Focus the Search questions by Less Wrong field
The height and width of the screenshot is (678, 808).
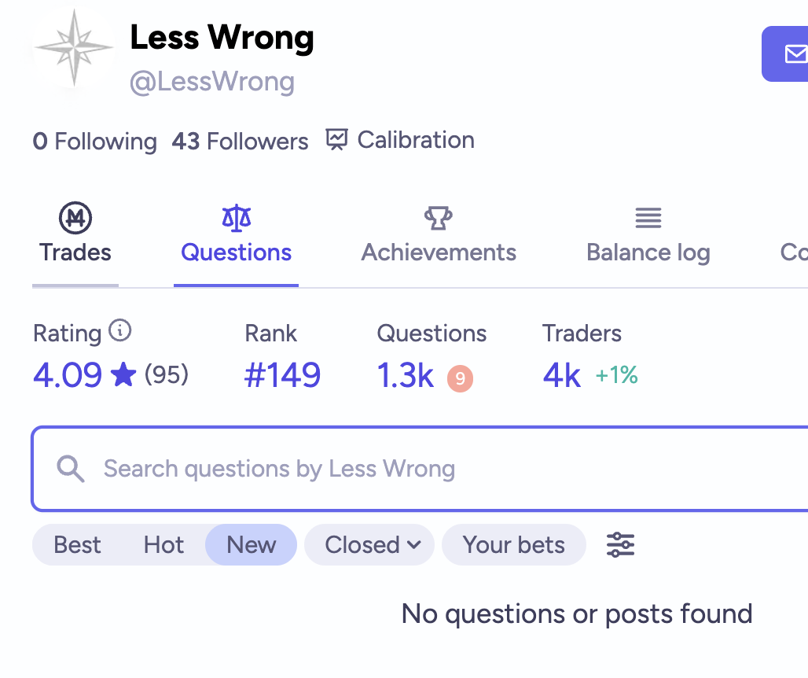click(x=440, y=470)
